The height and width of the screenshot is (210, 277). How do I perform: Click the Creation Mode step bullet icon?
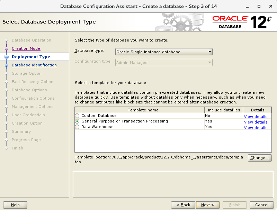pyautogui.click(x=6, y=48)
